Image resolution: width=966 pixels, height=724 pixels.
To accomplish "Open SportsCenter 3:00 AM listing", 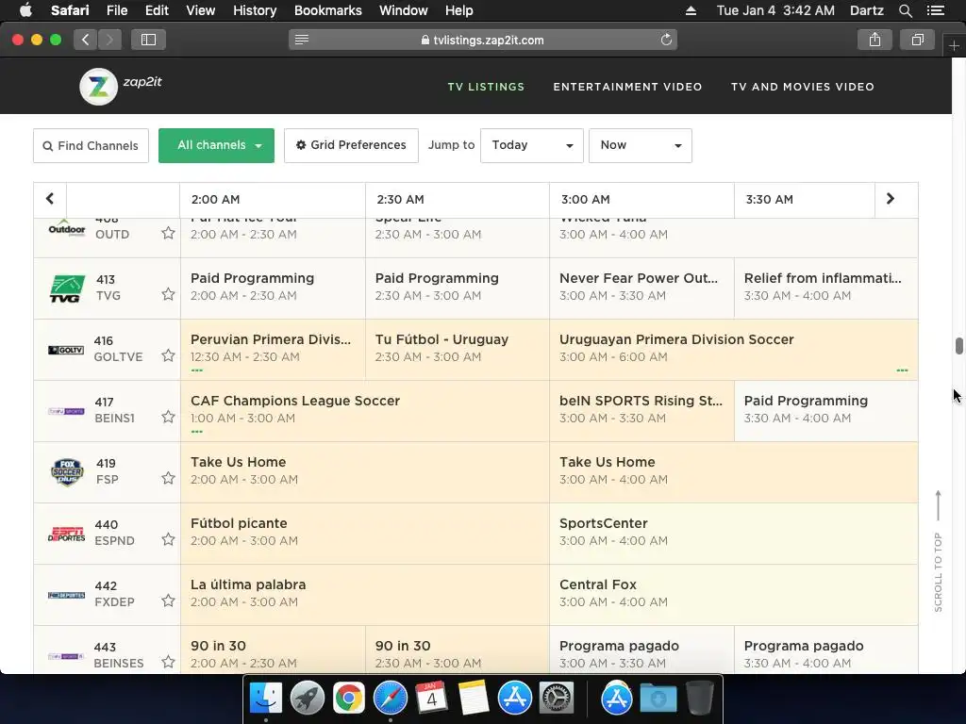I will [734, 534].
